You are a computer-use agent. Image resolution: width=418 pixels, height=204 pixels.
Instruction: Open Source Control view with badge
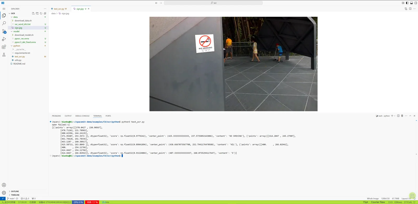(4, 31)
